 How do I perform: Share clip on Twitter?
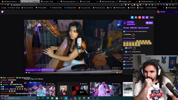click(x=132, y=17)
